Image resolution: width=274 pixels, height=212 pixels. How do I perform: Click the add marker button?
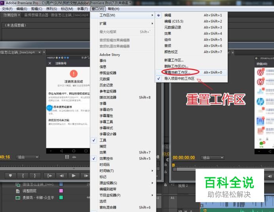click(10, 176)
